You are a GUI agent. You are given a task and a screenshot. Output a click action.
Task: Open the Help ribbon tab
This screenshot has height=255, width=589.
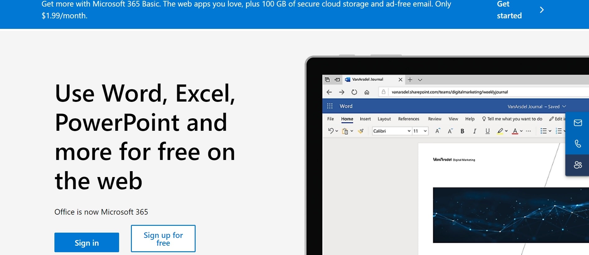click(x=470, y=119)
